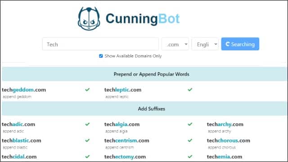Click the 'append chorous' description text
This screenshot has height=162, width=288.
click(x=222, y=148)
